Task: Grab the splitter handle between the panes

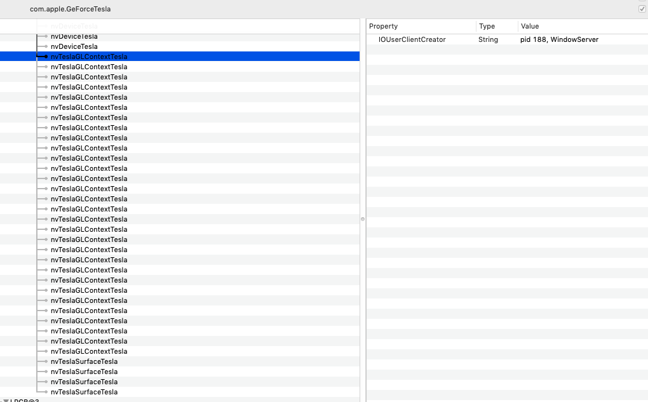Action: click(x=362, y=219)
